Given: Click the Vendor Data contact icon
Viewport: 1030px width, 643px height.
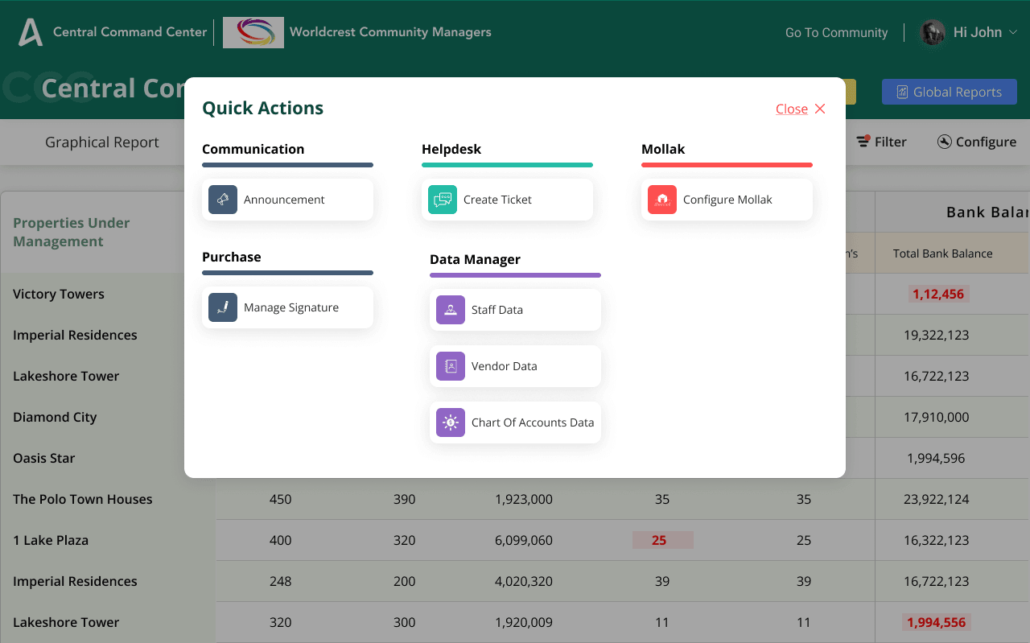Looking at the screenshot, I should [451, 366].
